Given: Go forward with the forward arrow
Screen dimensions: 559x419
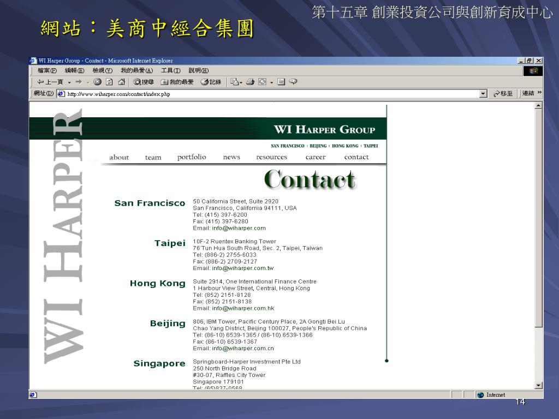Looking at the screenshot, I should point(79,82).
